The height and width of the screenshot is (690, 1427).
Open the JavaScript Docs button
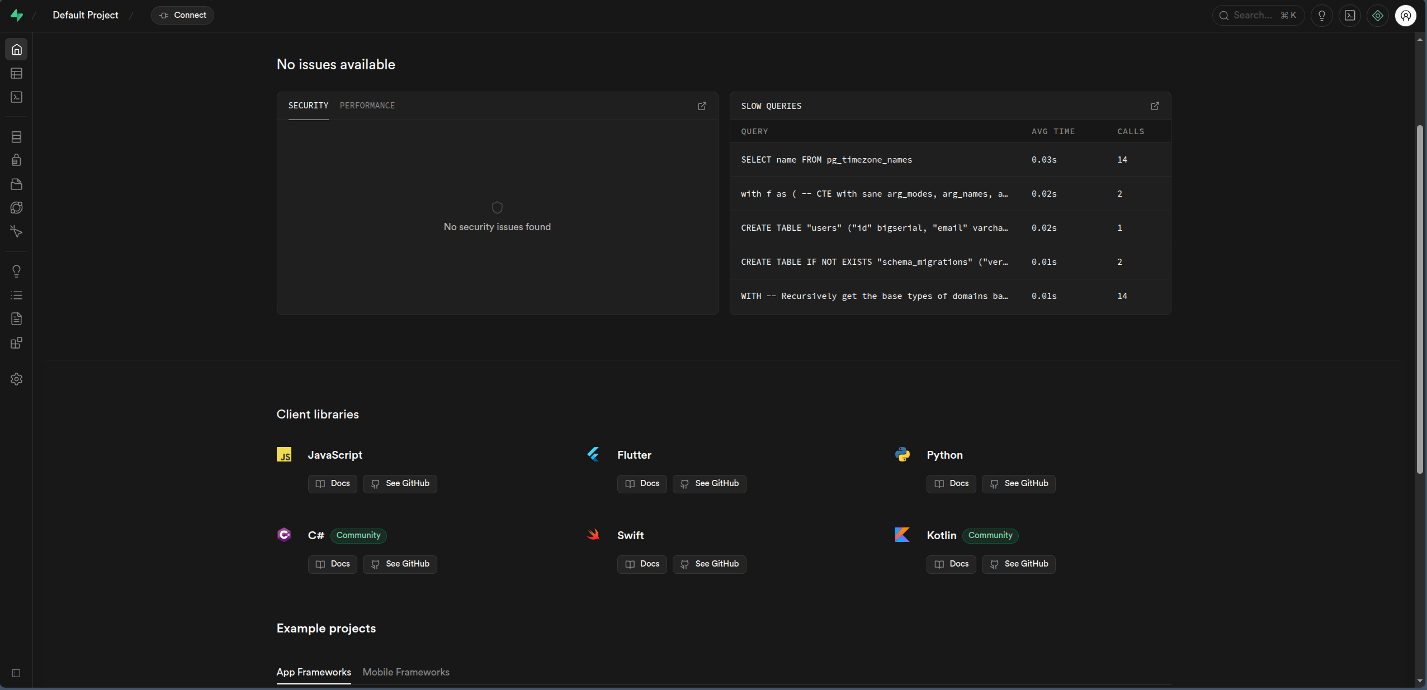(x=332, y=484)
